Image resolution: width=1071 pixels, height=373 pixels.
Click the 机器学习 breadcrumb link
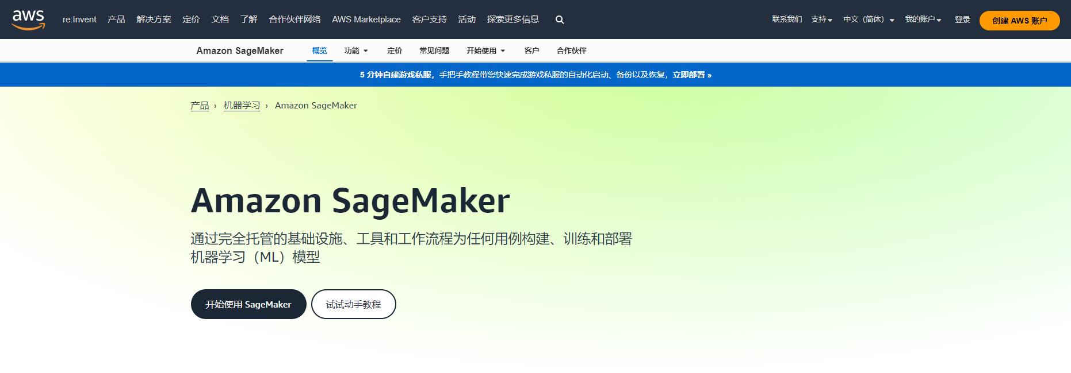[x=242, y=106]
